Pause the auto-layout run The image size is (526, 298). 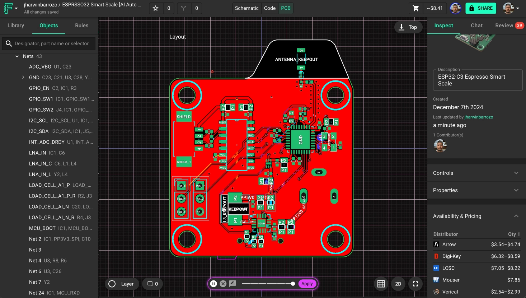tap(213, 284)
